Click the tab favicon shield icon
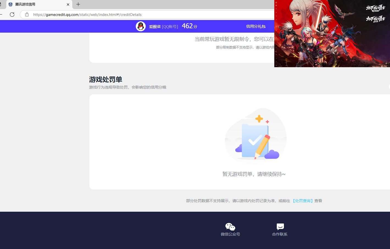The height and width of the screenshot is (249, 390). [10, 4]
